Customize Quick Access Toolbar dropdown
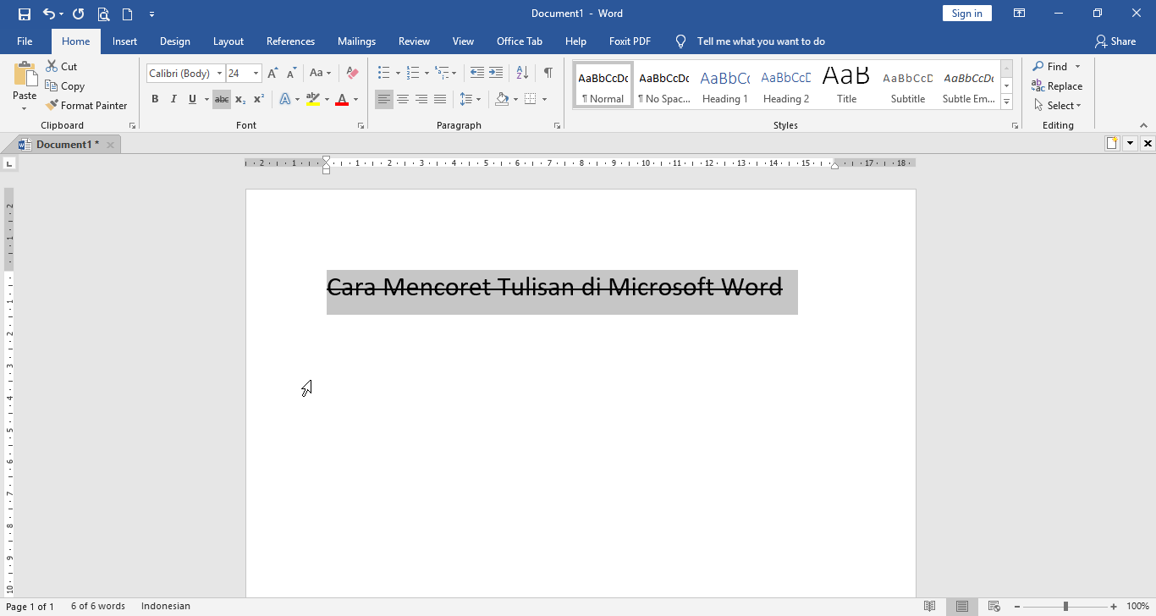This screenshot has height=616, width=1156. pos(151,14)
